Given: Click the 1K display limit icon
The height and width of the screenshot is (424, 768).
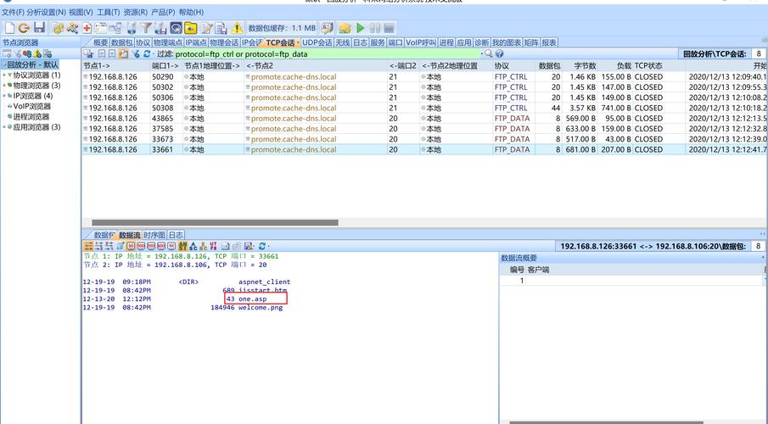Looking at the screenshot, I should (171, 246).
